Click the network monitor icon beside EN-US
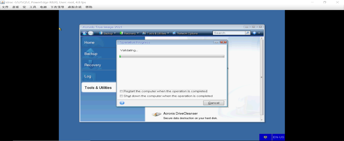The image size is (344, 141). click(x=266, y=137)
